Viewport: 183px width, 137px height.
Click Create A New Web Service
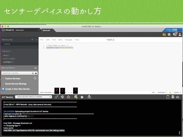point(17,89)
